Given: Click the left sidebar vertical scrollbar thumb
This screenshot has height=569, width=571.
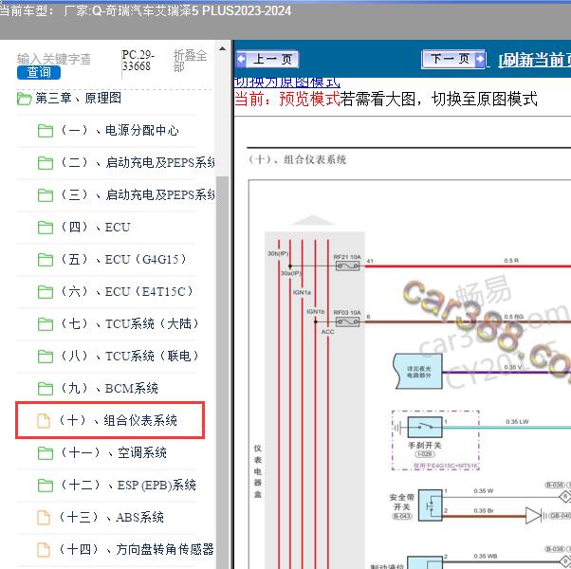Looking at the screenshot, I should (x=222, y=372).
